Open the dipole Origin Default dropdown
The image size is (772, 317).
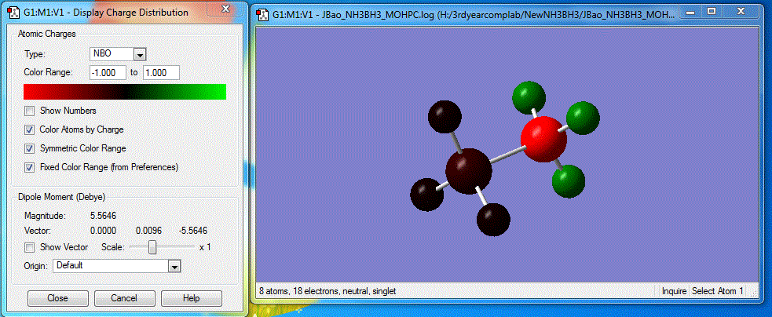[174, 266]
